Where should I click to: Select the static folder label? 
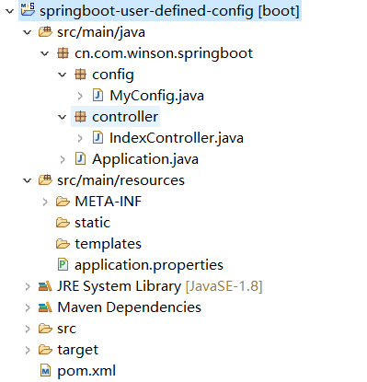pyautogui.click(x=92, y=223)
